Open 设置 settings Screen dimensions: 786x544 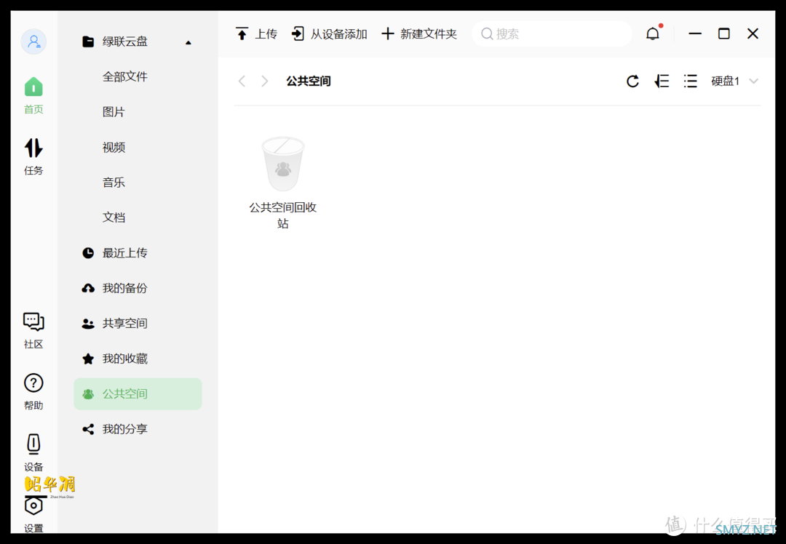[33, 514]
